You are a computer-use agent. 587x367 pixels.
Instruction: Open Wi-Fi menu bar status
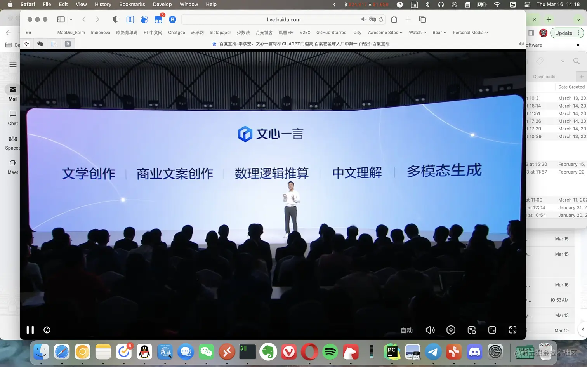pos(497,4)
